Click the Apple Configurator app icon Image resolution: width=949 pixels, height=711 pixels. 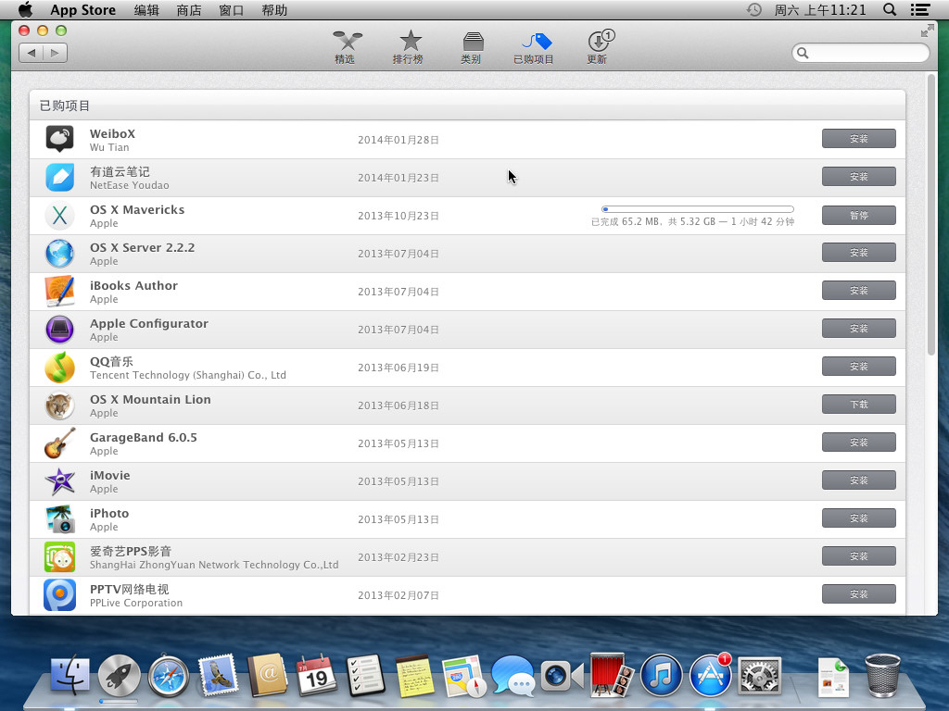pyautogui.click(x=60, y=330)
